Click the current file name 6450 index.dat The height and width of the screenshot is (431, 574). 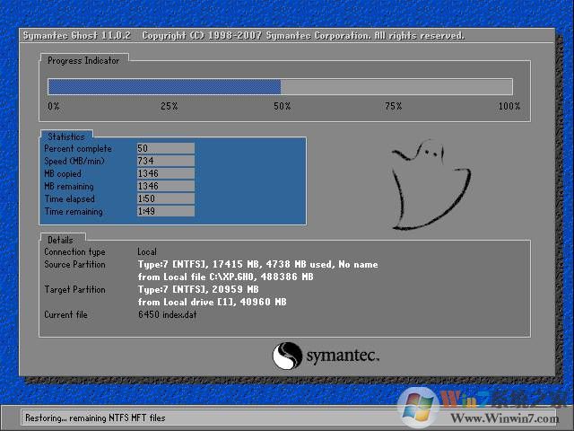(x=168, y=315)
